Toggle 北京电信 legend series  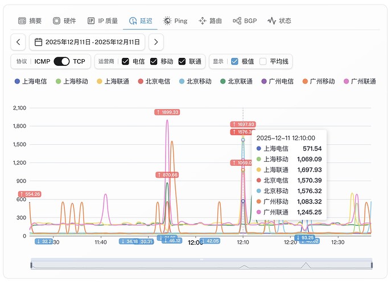click(x=154, y=81)
